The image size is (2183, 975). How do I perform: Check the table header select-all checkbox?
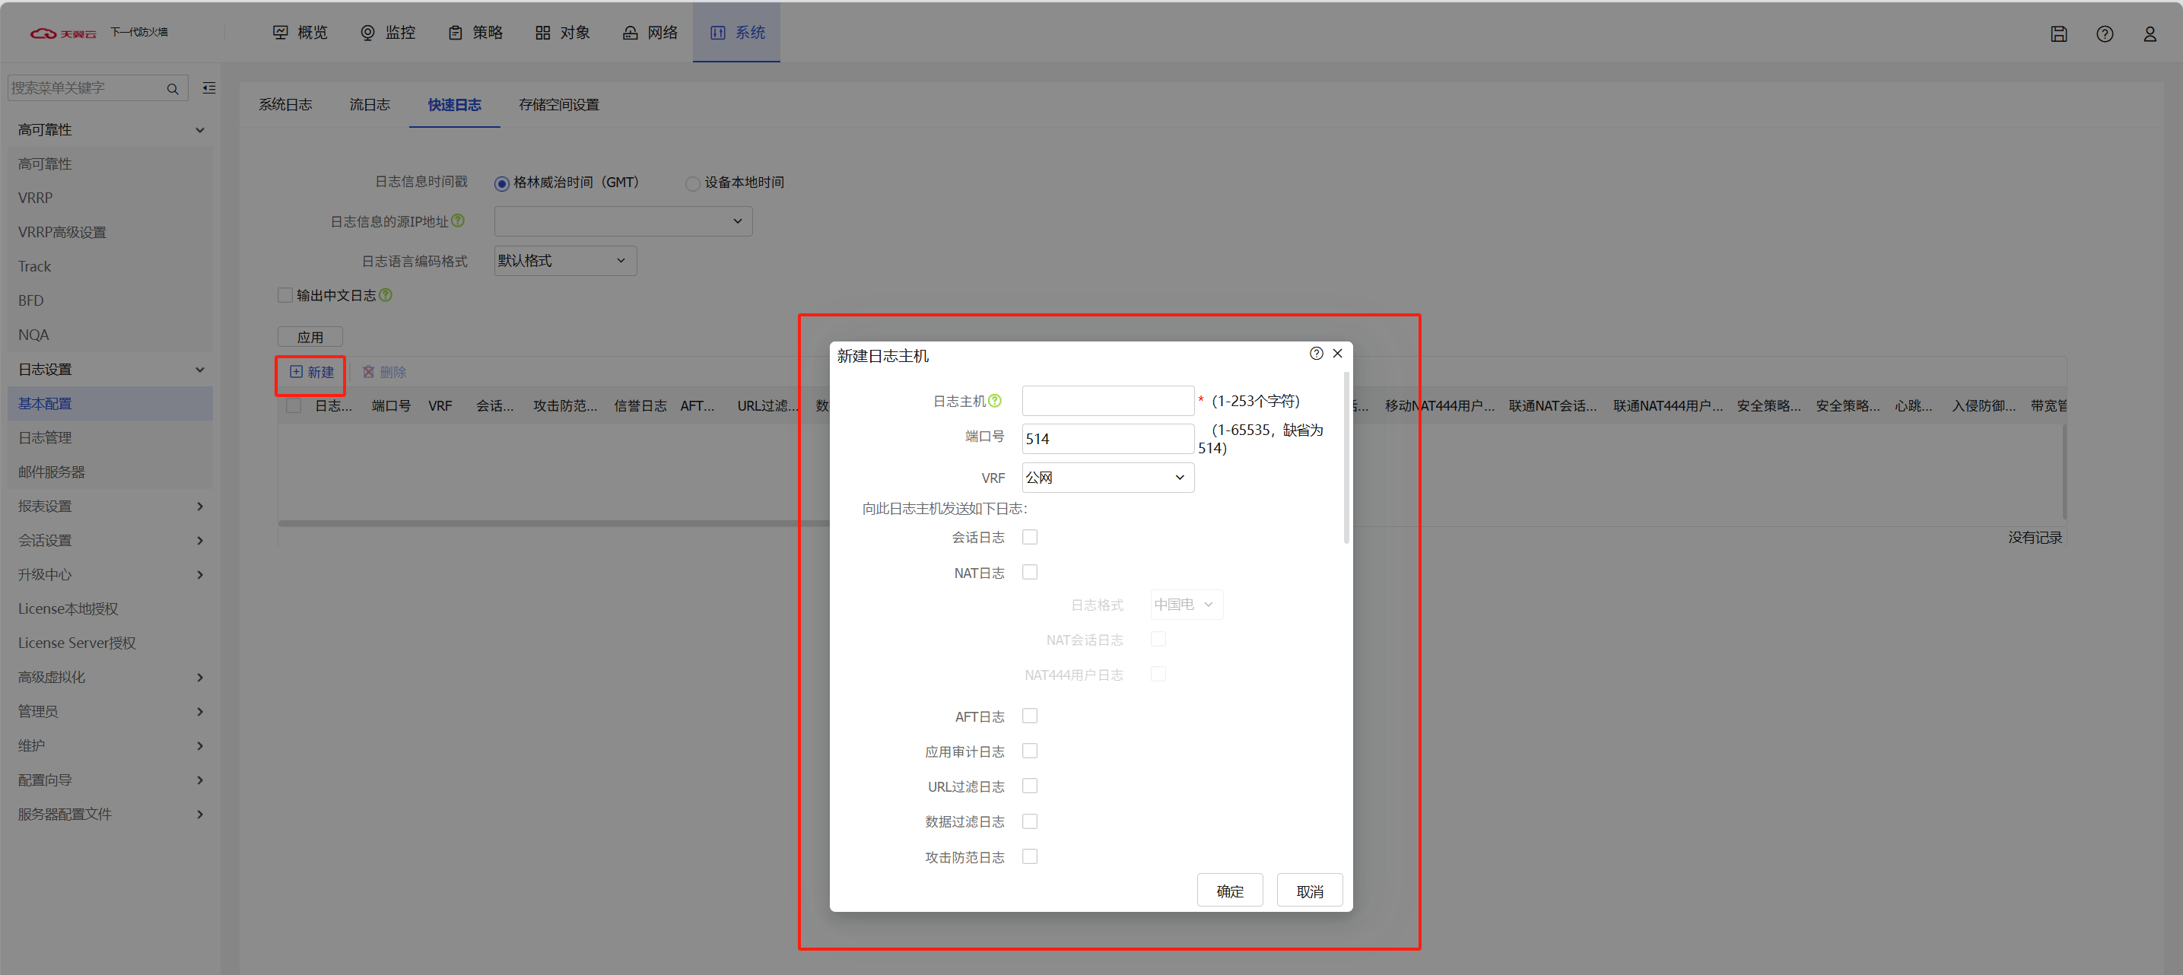coord(294,405)
